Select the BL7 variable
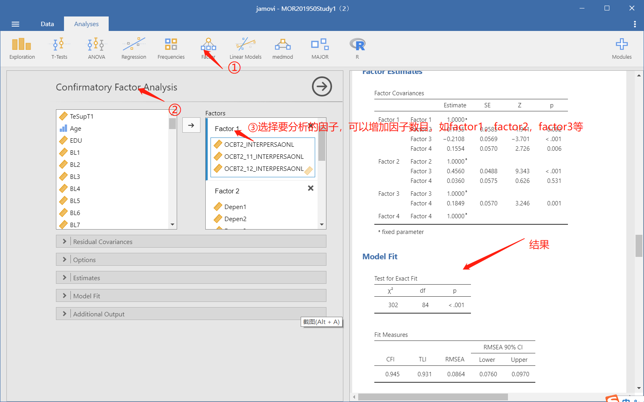Screen dimensions: 644x402 click(113, 224)
